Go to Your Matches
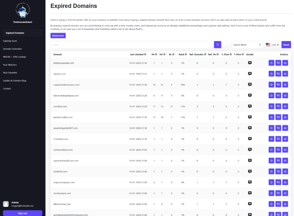 point(10,65)
